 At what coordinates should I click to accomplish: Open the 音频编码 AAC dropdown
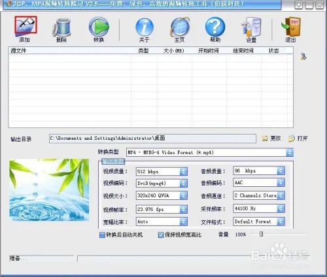[x=281, y=182]
